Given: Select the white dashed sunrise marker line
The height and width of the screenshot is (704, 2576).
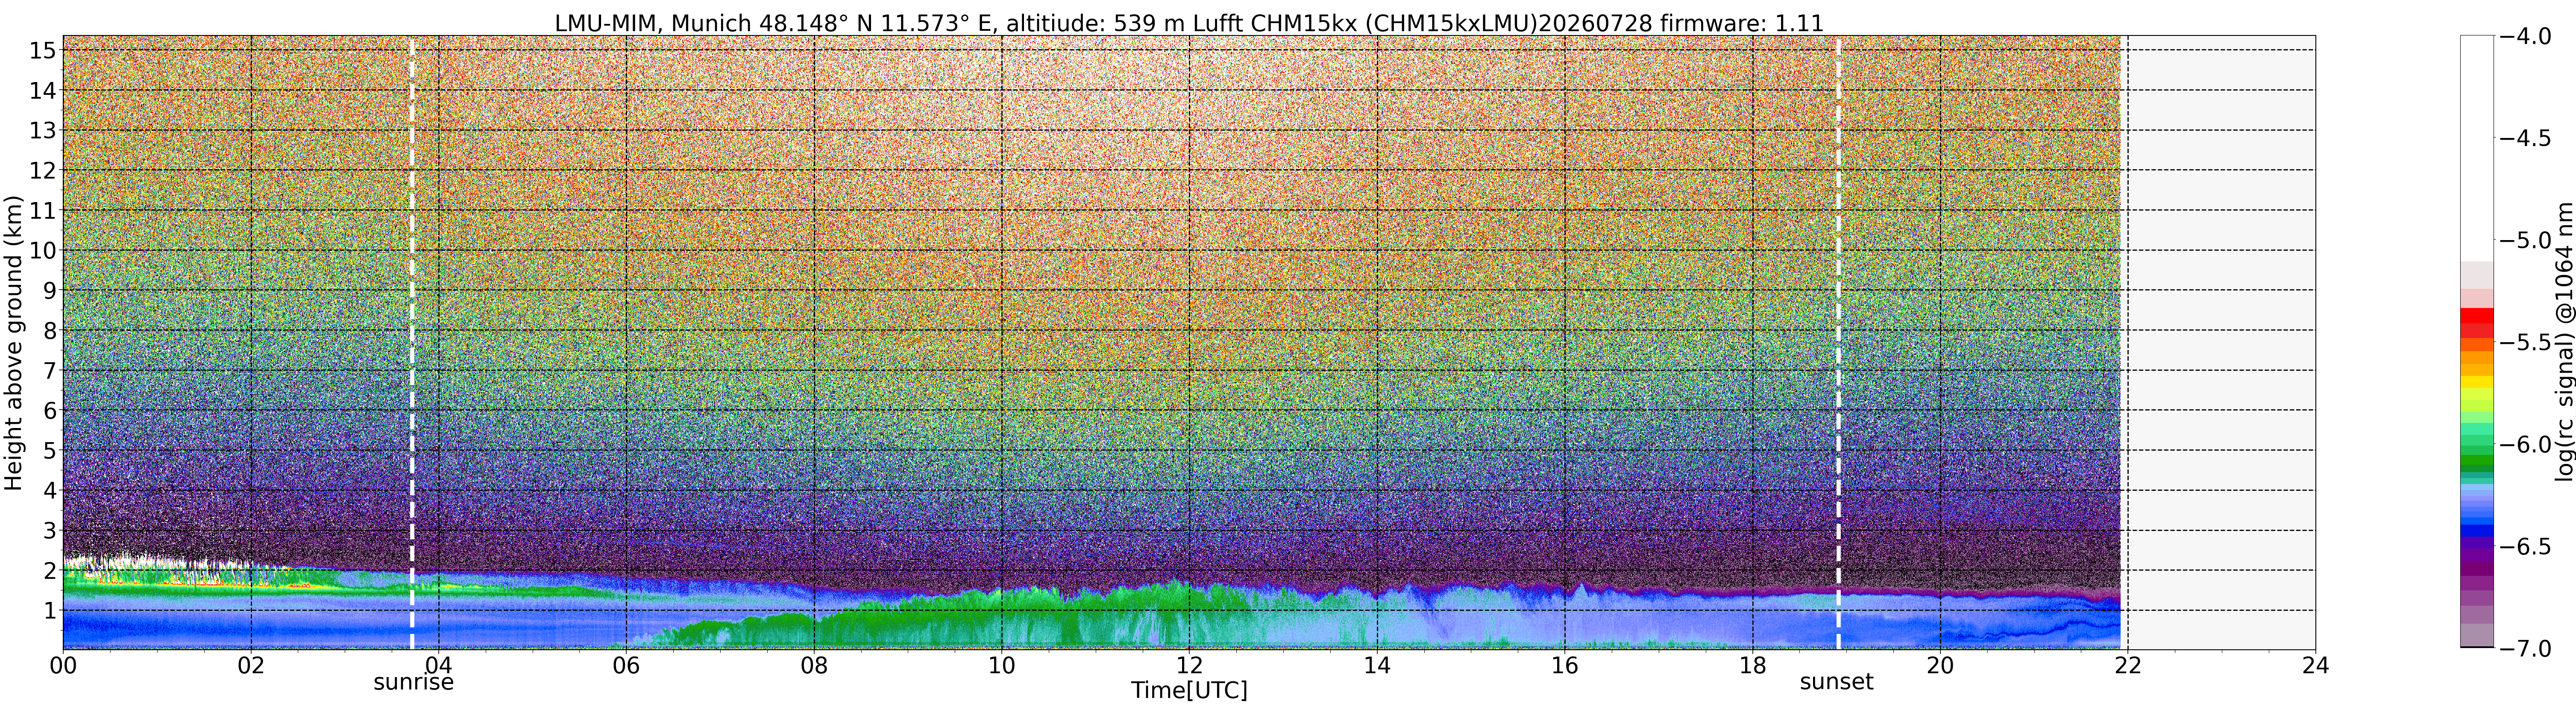Looking at the screenshot, I should (412, 343).
